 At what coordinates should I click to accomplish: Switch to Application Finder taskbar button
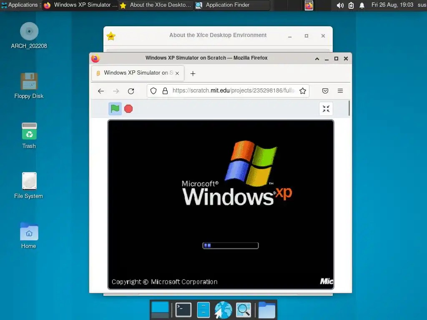coord(231,5)
